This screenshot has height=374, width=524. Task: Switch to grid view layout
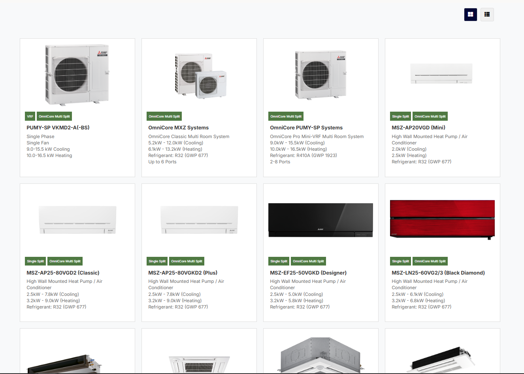[x=470, y=15]
